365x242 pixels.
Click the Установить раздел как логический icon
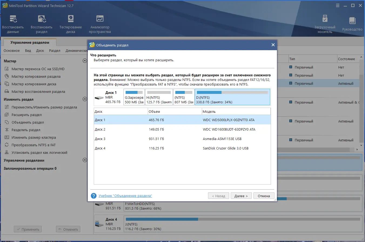(7, 152)
